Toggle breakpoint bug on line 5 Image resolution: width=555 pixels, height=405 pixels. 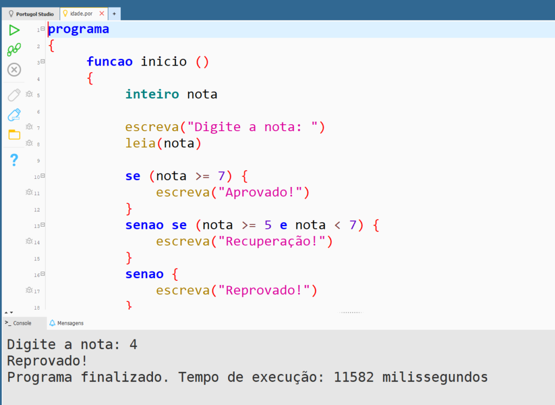click(29, 94)
